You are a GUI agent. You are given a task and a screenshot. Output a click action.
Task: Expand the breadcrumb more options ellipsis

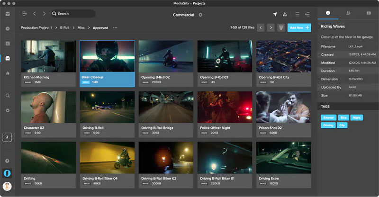pyautogui.click(x=115, y=28)
